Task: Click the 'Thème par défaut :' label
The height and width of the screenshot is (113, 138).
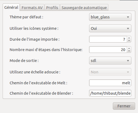Action: click(26, 17)
